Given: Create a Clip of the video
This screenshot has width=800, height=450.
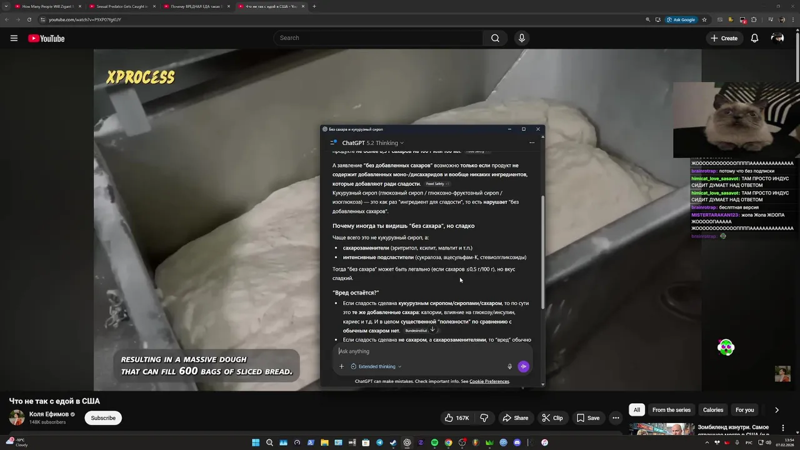Looking at the screenshot, I should click(x=552, y=418).
